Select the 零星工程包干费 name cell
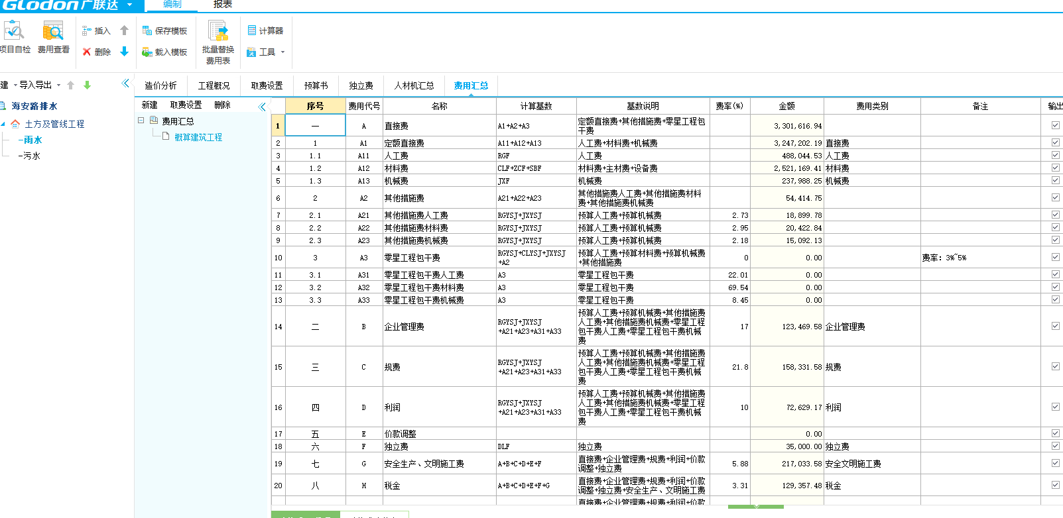The width and height of the screenshot is (1063, 518). tap(440, 258)
